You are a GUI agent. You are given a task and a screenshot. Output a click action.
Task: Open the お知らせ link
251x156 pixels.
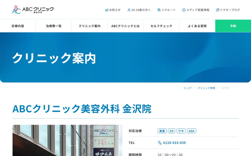113,10
